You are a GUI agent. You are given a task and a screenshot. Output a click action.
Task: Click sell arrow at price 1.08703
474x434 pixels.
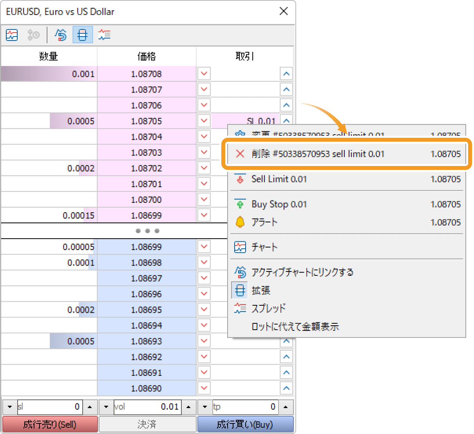204,152
